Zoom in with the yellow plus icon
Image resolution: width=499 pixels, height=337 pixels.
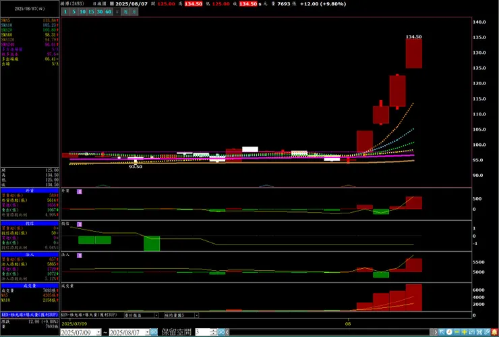tap(465, 332)
